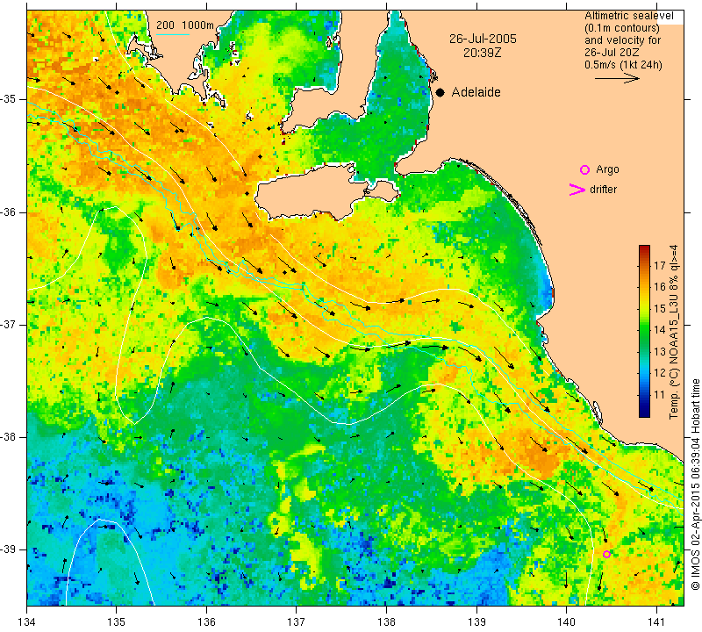Click the latitude label -37
This screenshot has width=702, height=632.
[8, 324]
